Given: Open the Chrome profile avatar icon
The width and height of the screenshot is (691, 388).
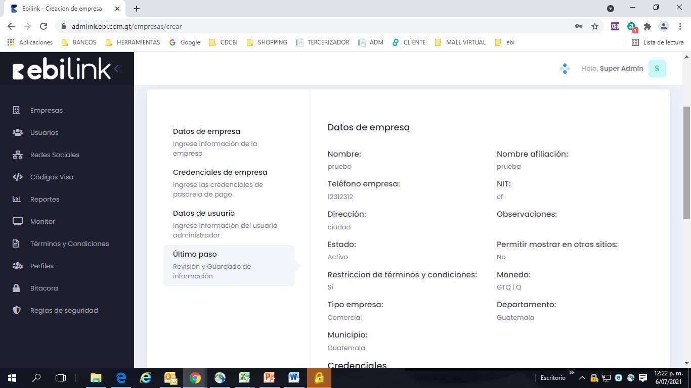Looking at the screenshot, I should (x=664, y=26).
